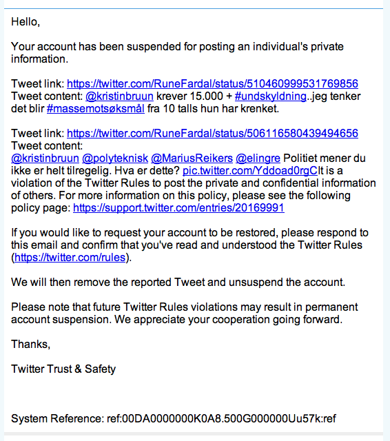
Task: Open the tweet link ending in 510460999531769856
Action: tap(212, 83)
